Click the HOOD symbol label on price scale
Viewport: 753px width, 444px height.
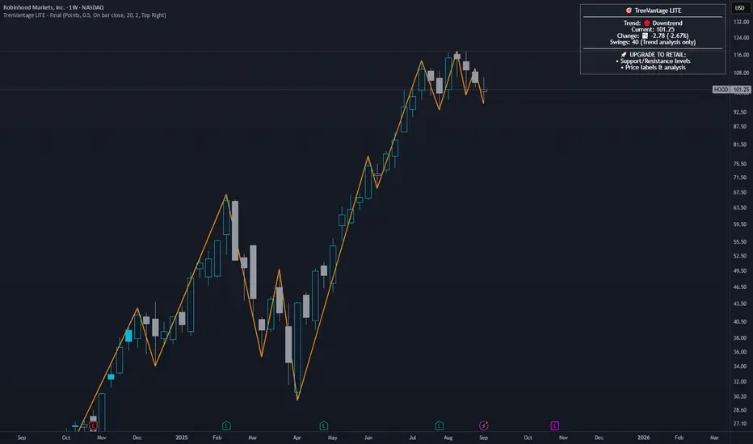tap(721, 90)
